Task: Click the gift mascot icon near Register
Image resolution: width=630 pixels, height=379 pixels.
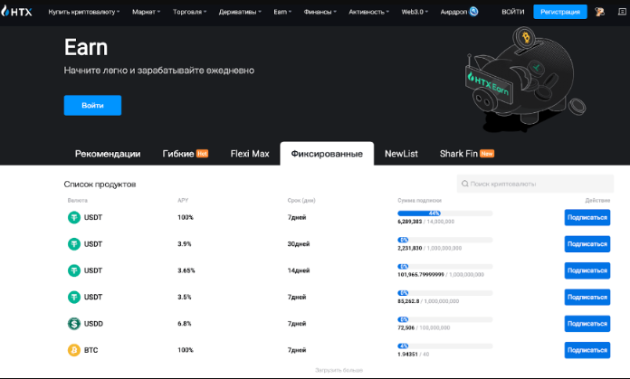Action: coord(599,12)
